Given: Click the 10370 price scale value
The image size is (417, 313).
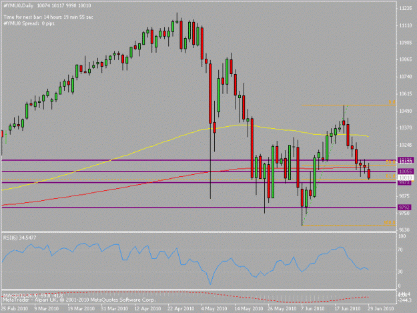Looking at the screenshot, I should click(405, 128).
